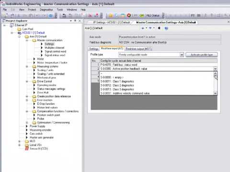Select the Probe tree item

(x=40, y=119)
